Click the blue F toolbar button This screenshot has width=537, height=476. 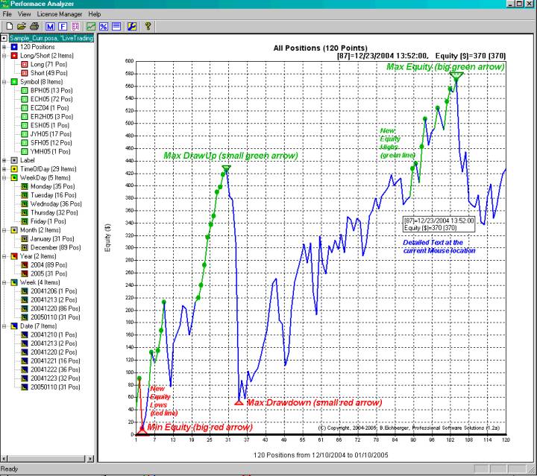click(x=63, y=26)
